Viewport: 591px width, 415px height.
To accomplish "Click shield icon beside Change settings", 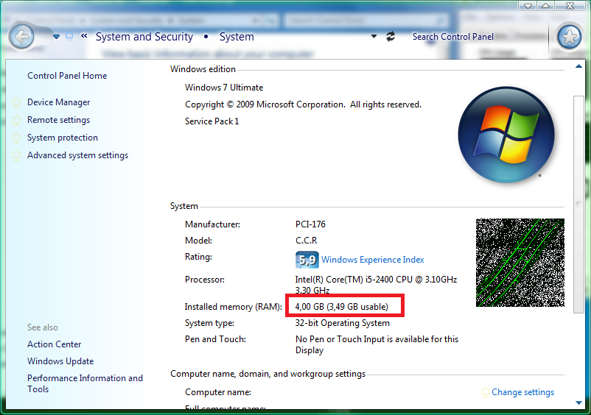I will (x=486, y=392).
